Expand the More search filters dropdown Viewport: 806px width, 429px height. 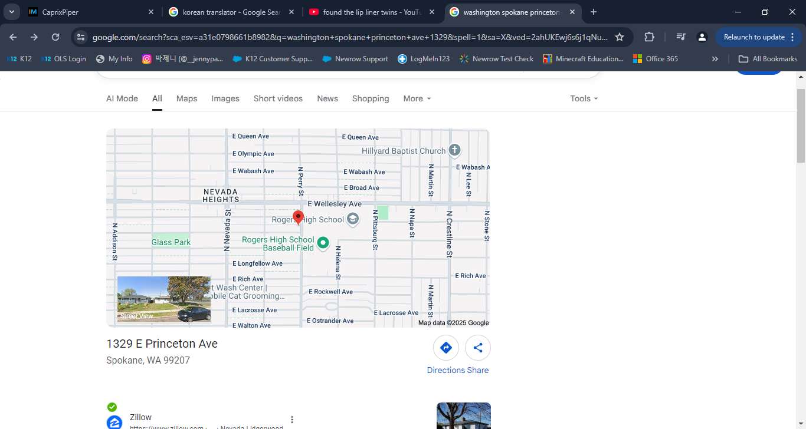pyautogui.click(x=417, y=98)
